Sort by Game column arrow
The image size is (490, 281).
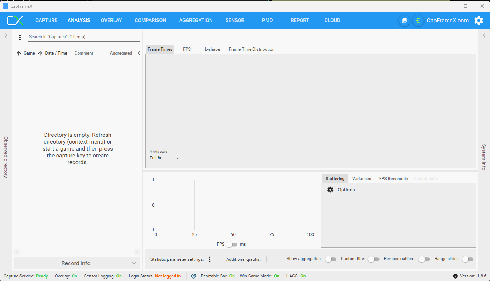[19, 53]
